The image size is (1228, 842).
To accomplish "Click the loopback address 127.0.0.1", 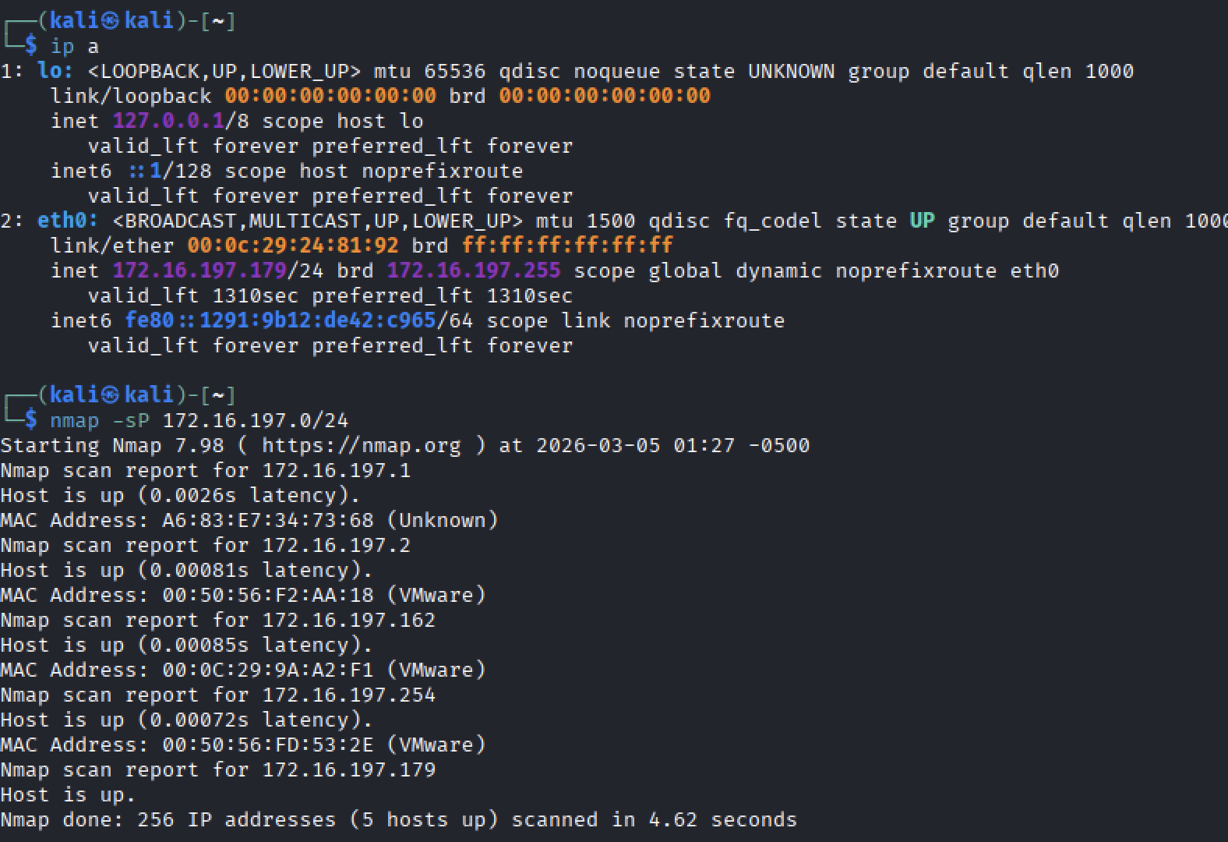I will pyautogui.click(x=168, y=121).
